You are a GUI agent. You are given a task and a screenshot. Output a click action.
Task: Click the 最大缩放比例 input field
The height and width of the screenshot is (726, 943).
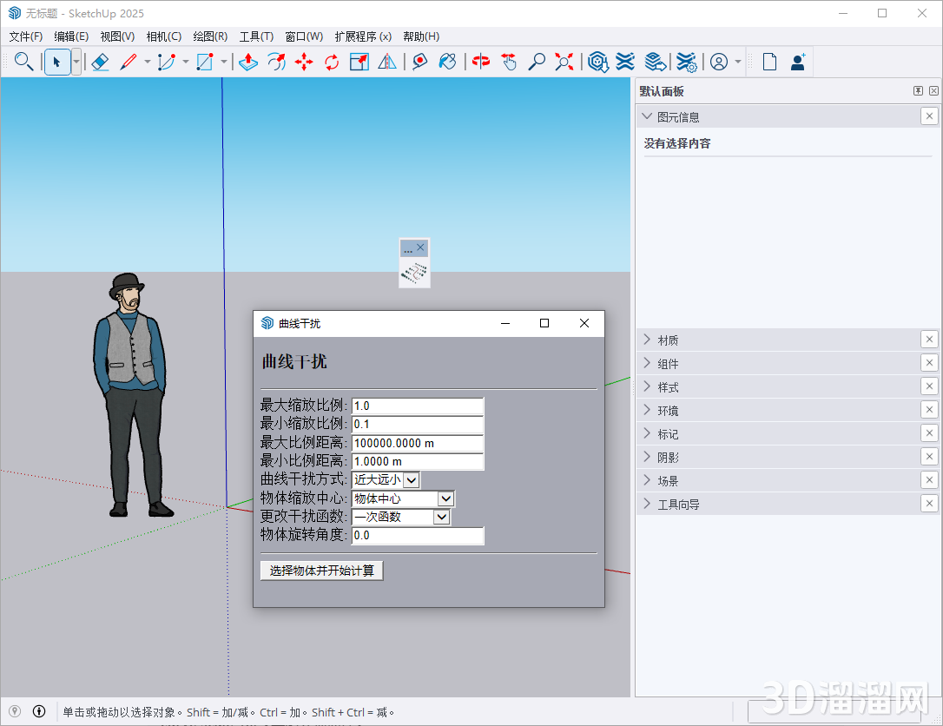(x=418, y=406)
